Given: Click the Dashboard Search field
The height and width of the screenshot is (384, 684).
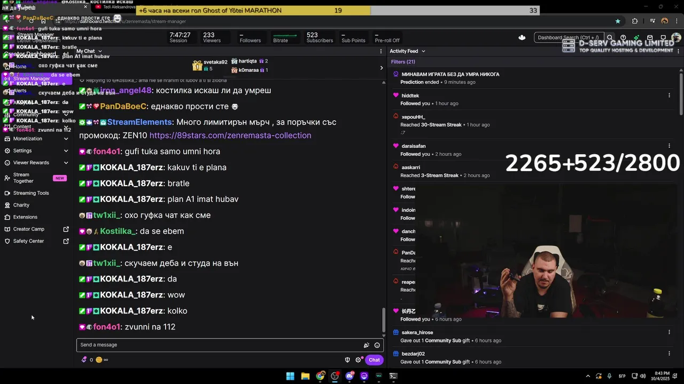Looking at the screenshot, I should (569, 38).
